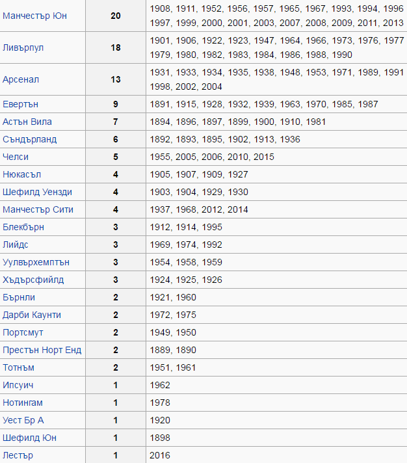Follow the Нотингам link
The width and height of the screenshot is (407, 463).
pos(23,403)
